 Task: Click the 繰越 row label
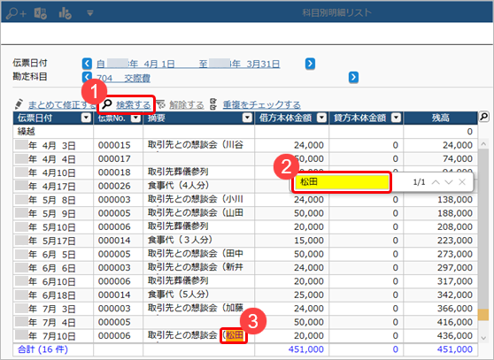click(27, 131)
